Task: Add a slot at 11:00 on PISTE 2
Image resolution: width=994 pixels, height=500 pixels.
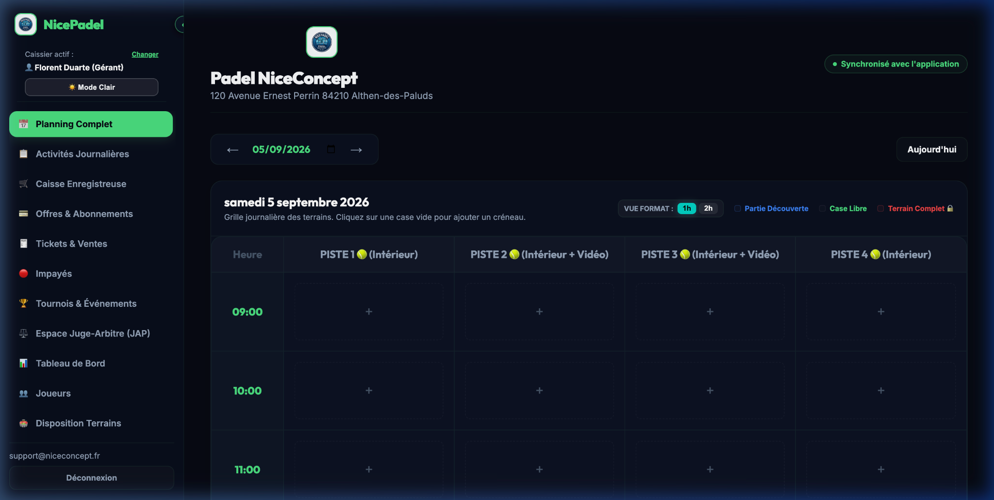Action: [x=539, y=469]
